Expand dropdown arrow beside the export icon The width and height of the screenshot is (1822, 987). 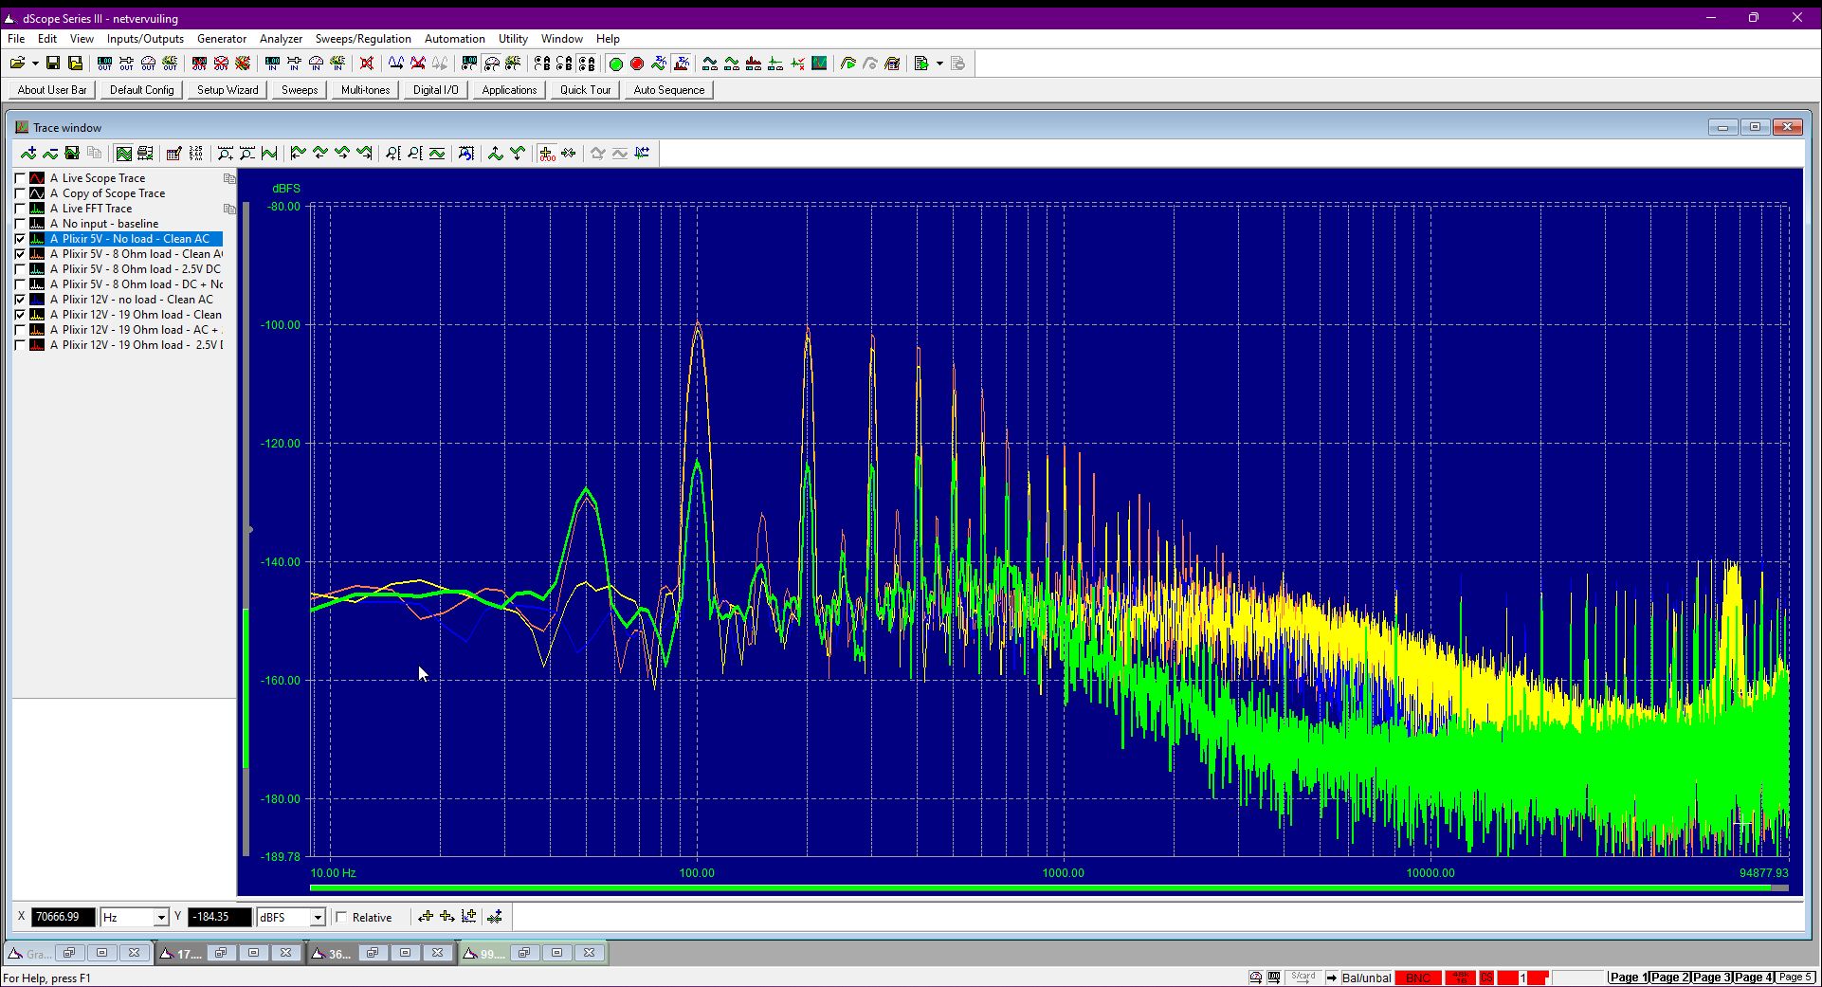click(939, 64)
